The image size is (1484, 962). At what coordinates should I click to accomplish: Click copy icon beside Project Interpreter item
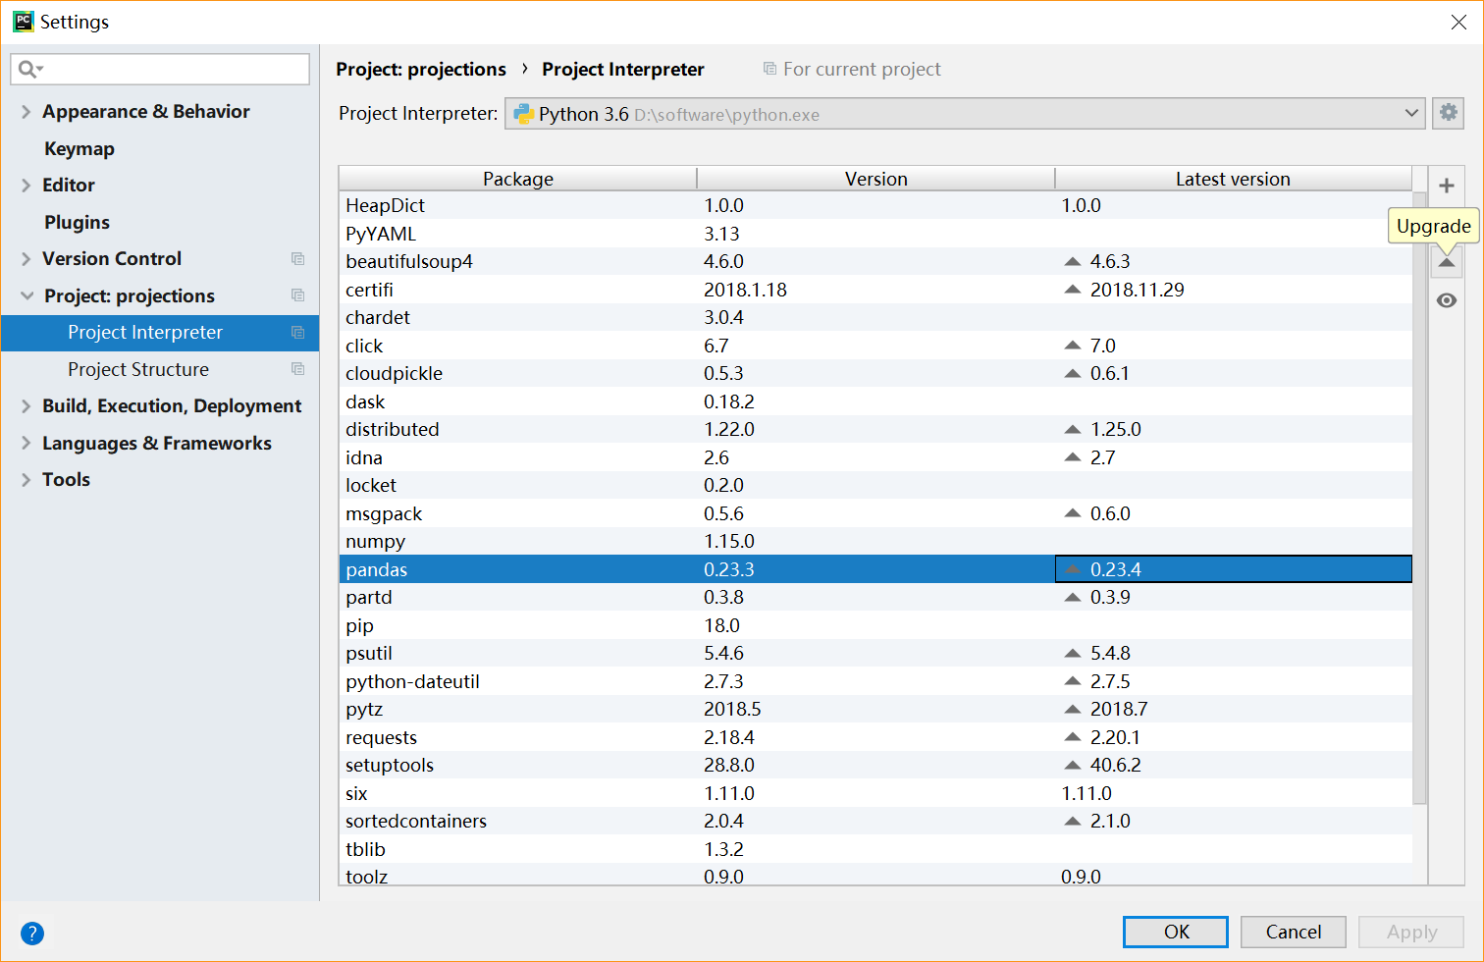[x=297, y=333]
